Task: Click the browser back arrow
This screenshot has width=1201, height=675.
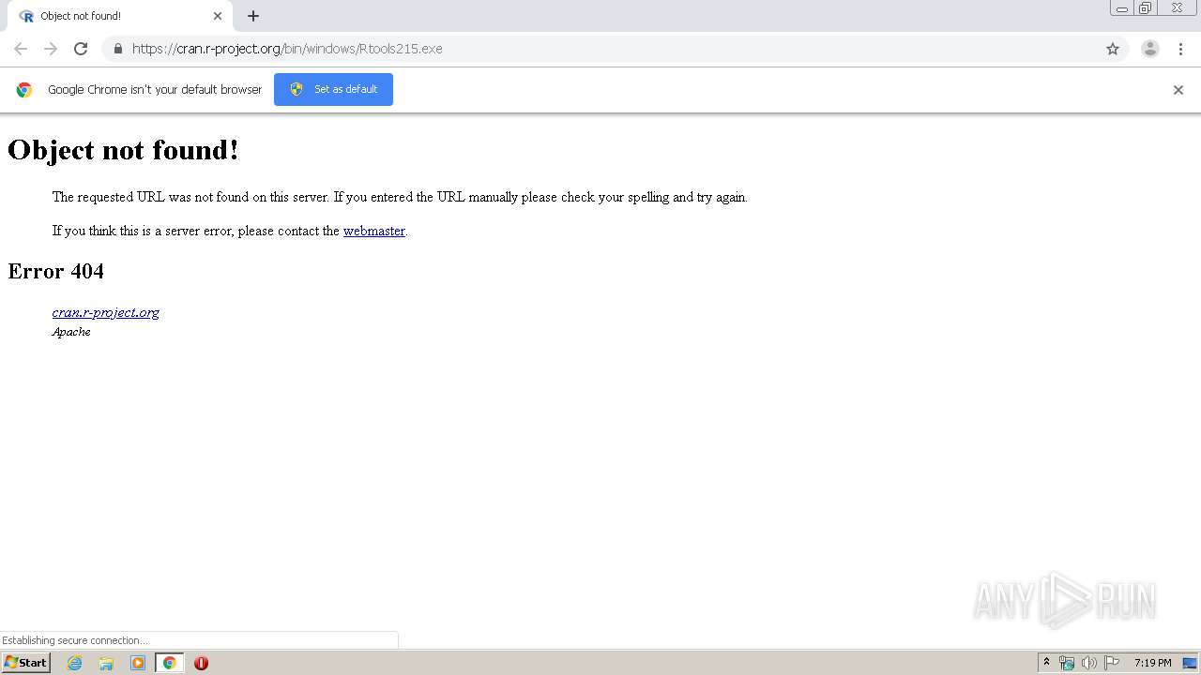Action: pyautogui.click(x=21, y=49)
